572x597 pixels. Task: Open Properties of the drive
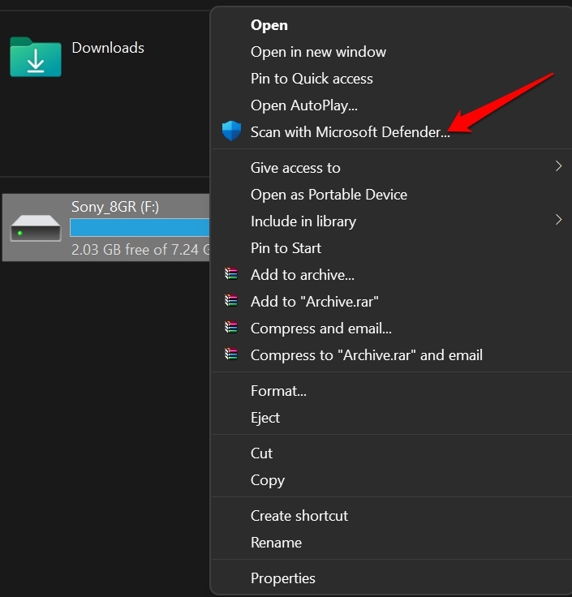tap(282, 578)
